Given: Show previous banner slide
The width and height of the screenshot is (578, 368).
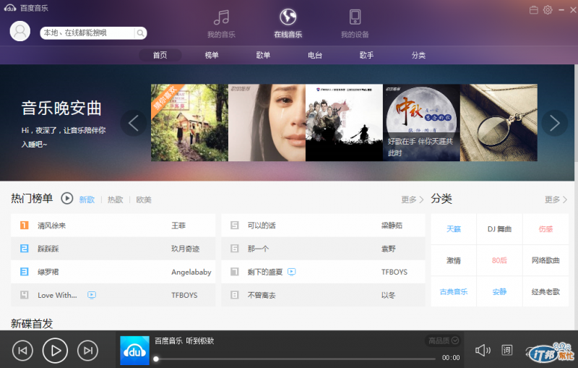Looking at the screenshot, I should 134,123.
